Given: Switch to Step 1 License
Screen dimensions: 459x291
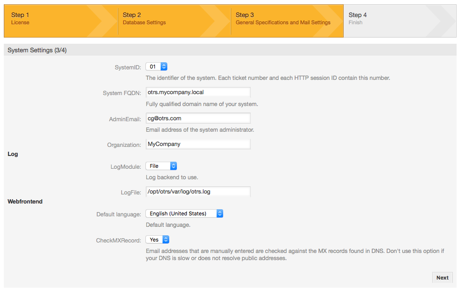Looking at the screenshot, I should 57,20.
